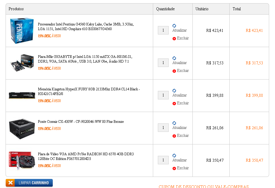This screenshot has width=275, height=188.
Task: Click the Atualizar refresh icon for Kingston HyperX memory
Action: (174, 91)
